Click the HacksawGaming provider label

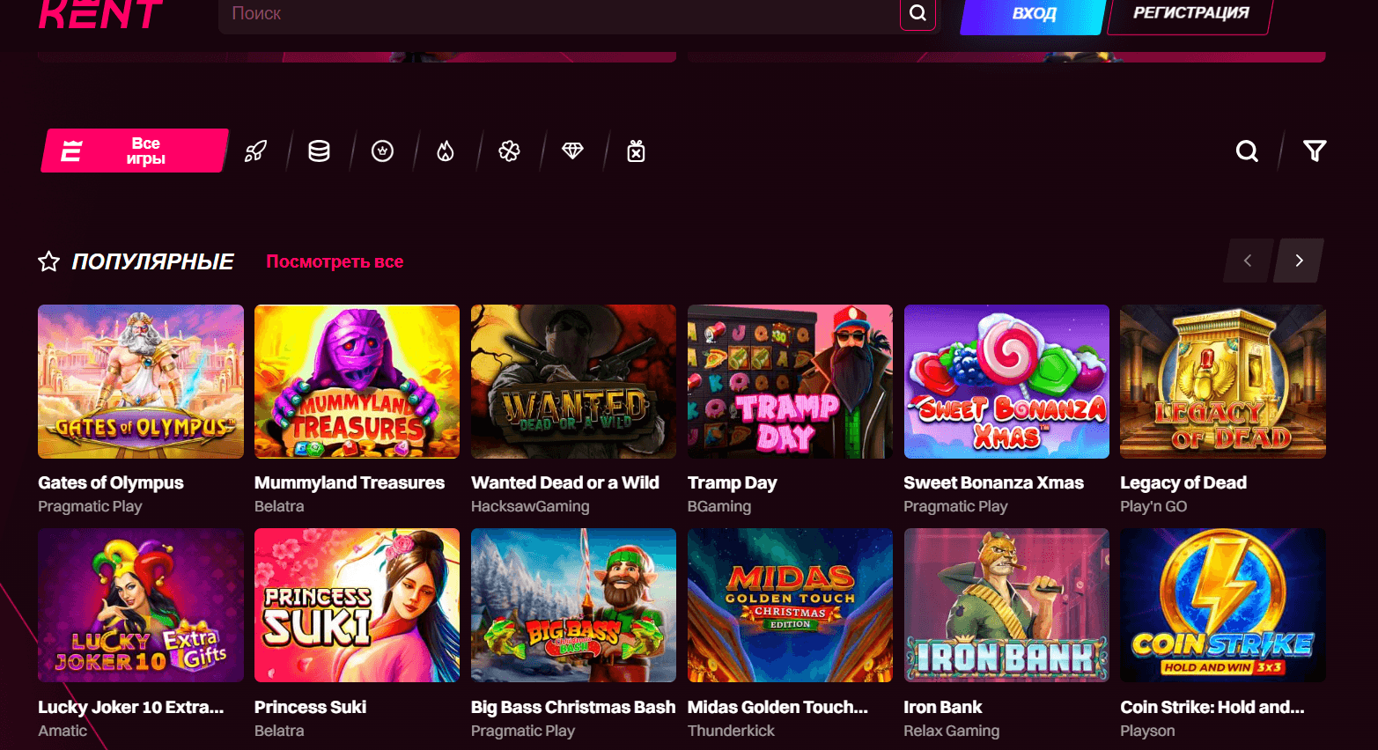point(530,506)
